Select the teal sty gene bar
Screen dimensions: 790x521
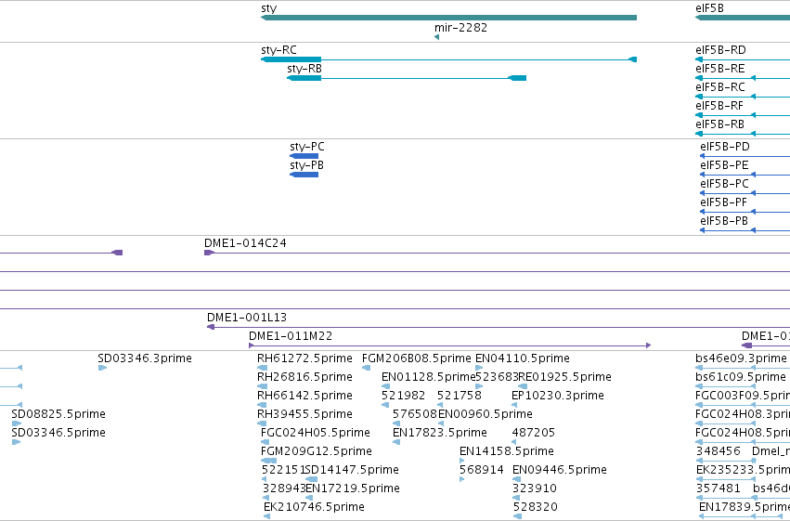tap(448, 18)
